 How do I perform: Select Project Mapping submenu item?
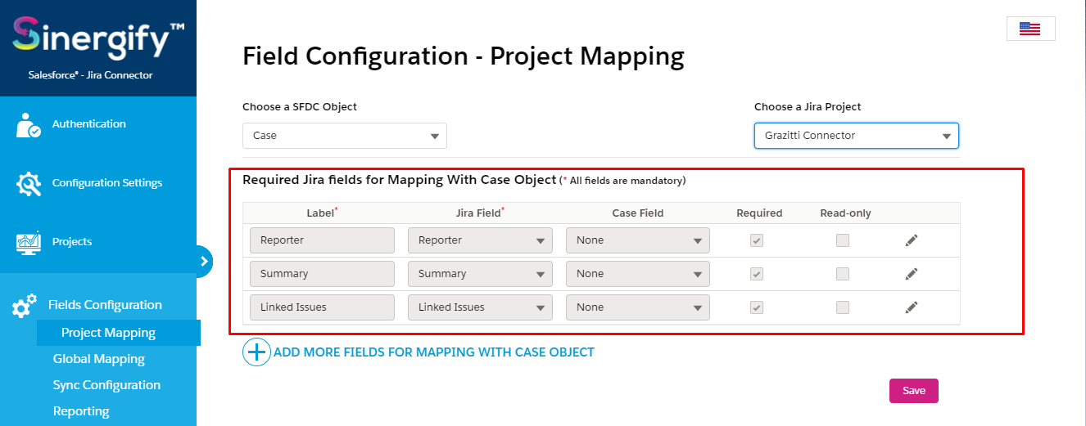(108, 333)
